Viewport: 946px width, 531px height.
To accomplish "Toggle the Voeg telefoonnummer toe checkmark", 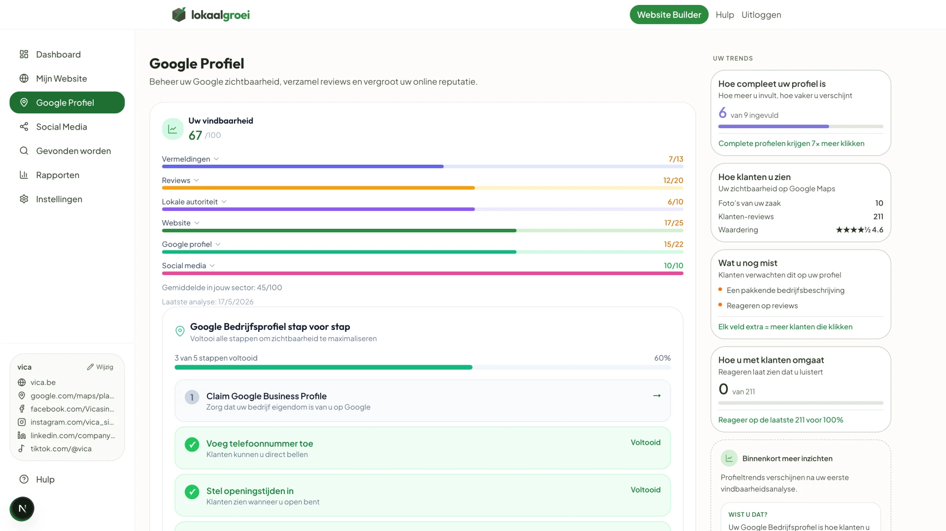I will click(192, 445).
